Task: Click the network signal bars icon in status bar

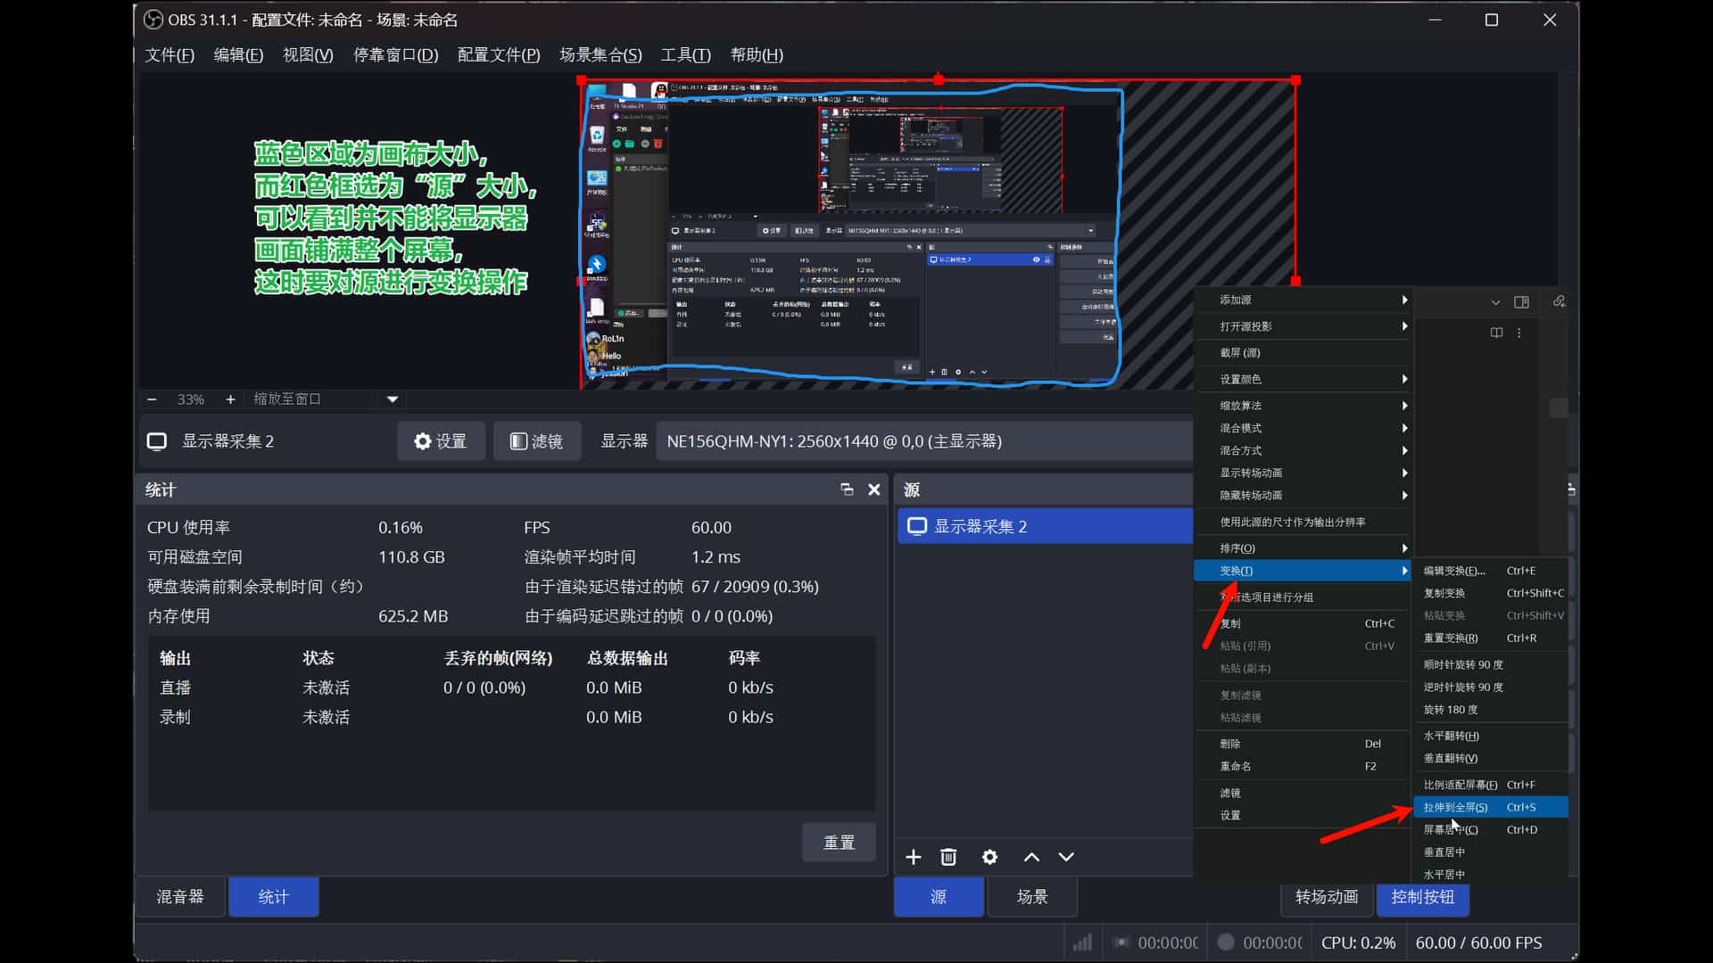Action: pyautogui.click(x=1082, y=942)
